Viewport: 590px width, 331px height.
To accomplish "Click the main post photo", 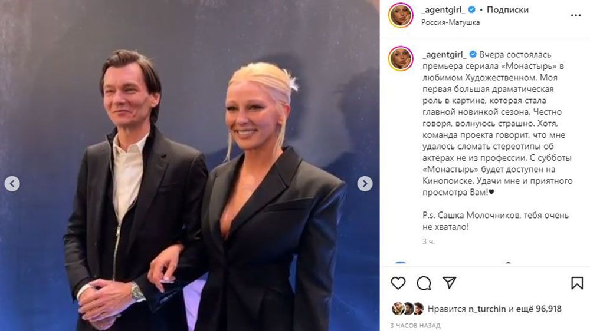I will (189, 165).
